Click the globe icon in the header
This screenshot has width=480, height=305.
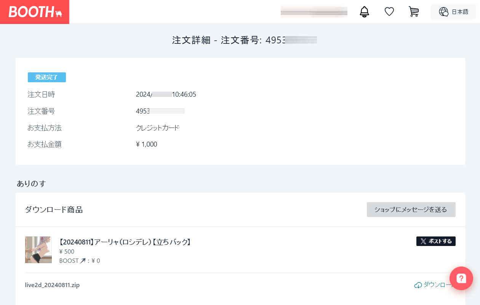[x=443, y=12]
